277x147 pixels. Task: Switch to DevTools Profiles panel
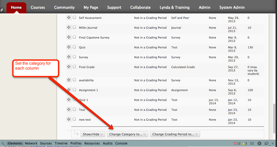76,143
